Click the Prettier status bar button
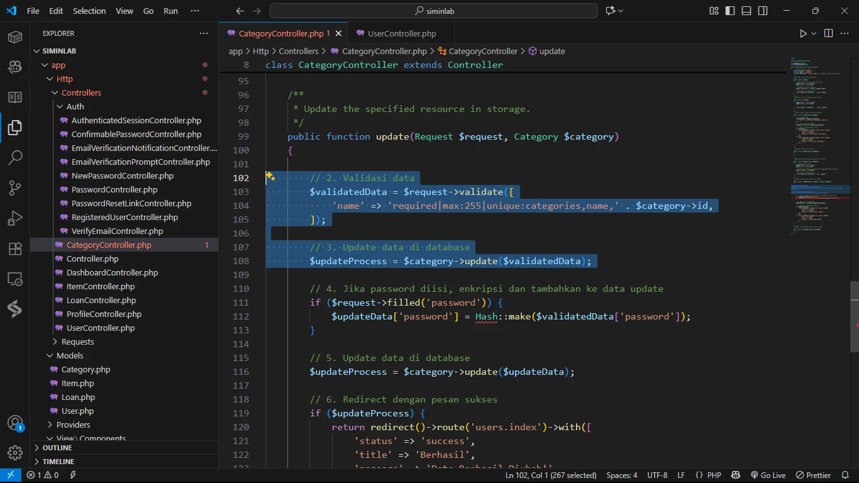Image resolution: width=859 pixels, height=483 pixels. tap(813, 475)
